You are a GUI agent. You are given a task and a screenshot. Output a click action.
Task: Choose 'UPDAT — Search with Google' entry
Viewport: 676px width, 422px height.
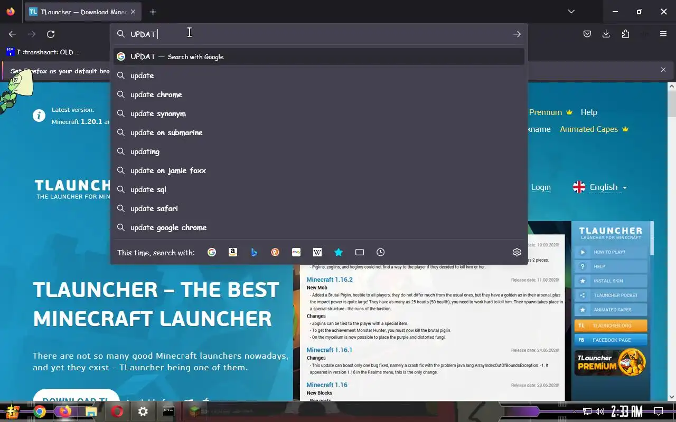319,56
